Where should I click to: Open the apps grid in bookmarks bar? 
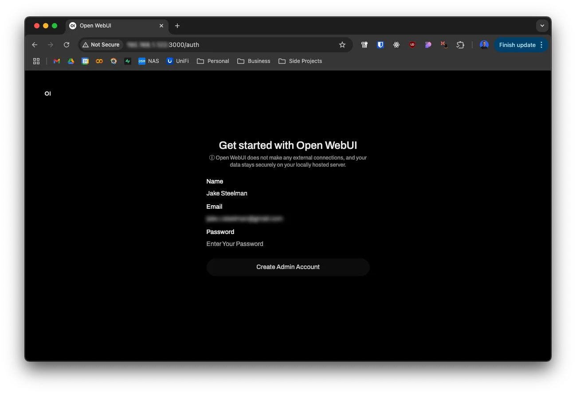click(36, 61)
